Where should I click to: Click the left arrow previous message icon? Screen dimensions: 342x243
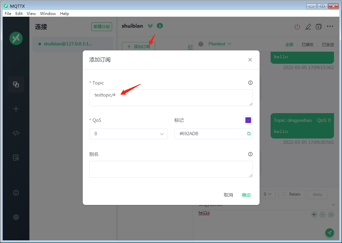click(x=314, y=215)
